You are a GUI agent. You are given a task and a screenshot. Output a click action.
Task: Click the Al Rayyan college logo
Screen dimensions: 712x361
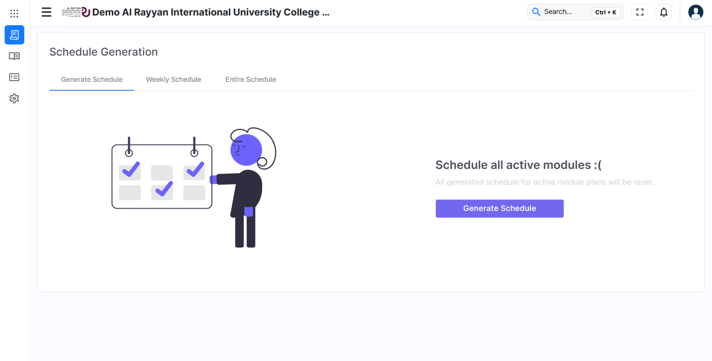(76, 12)
